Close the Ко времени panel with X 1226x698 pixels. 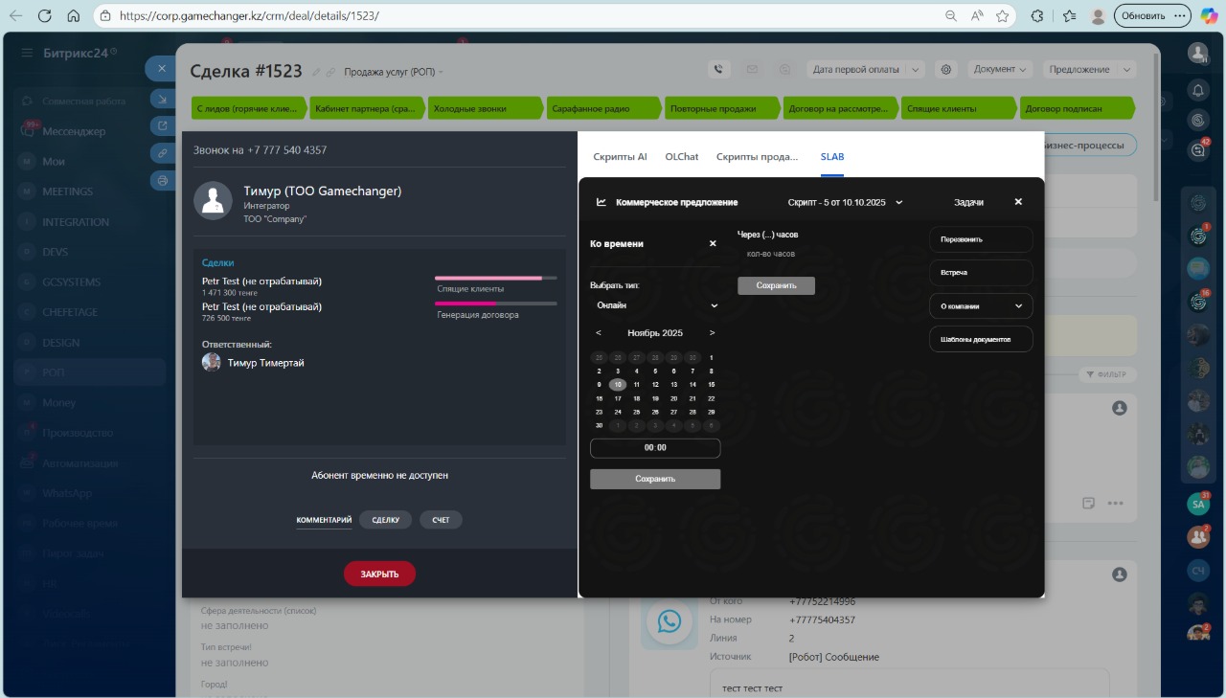[713, 243]
